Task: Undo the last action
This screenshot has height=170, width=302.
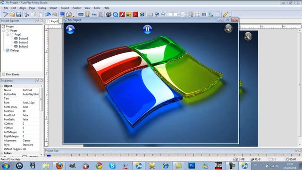Action: tap(48, 15)
